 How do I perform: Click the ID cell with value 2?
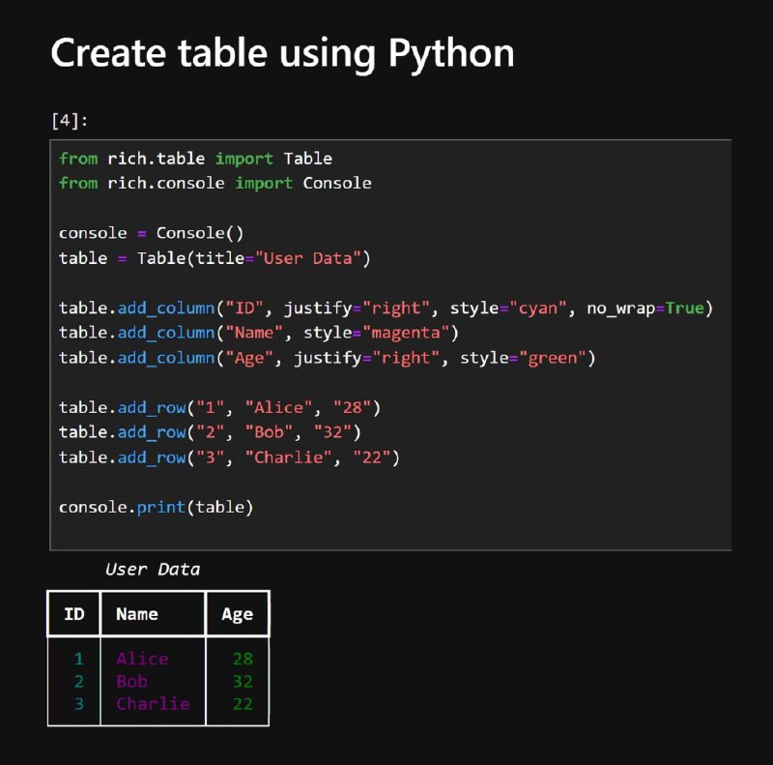click(79, 682)
